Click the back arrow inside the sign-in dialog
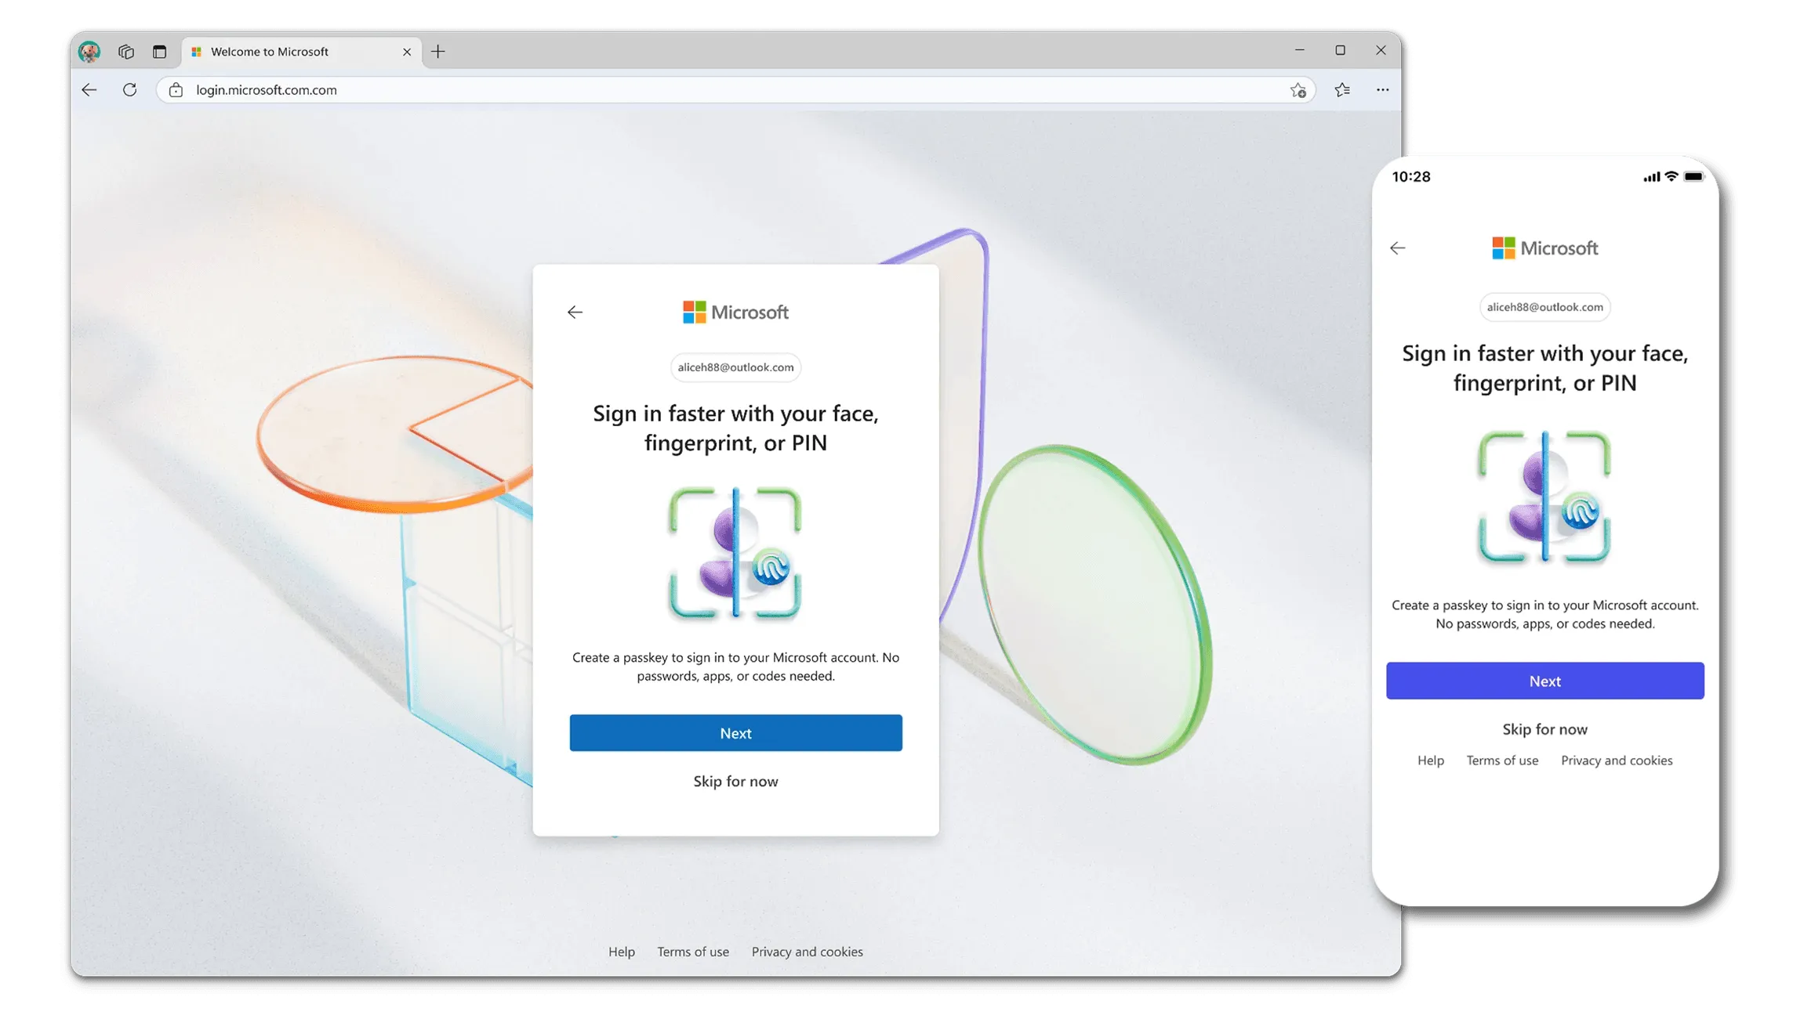Screen dimensions: 1793x1019 click(575, 312)
